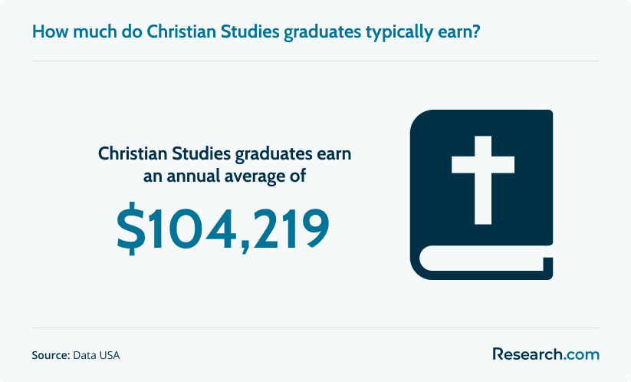
Task: Select the word 'graduates' in the heading
Action: click(x=322, y=33)
